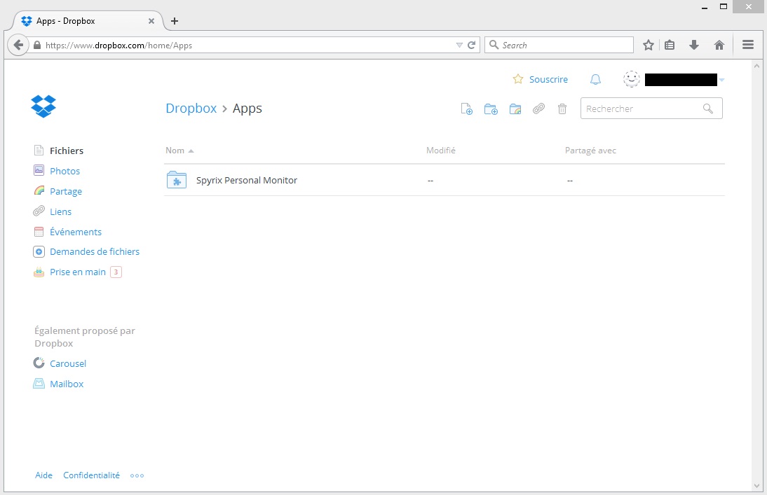Viewport: 767px width, 495px height.
Task: Reload the page with refresh icon
Action: point(472,45)
